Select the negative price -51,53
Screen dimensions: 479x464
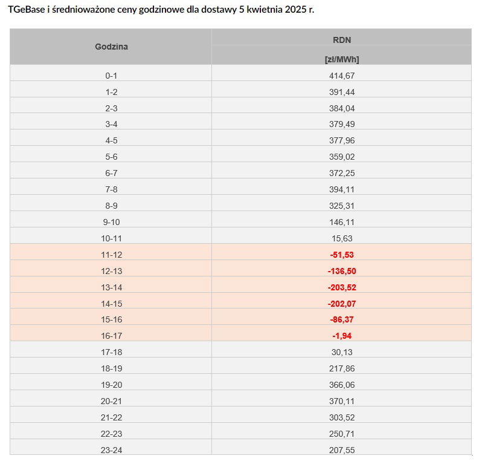(x=341, y=255)
